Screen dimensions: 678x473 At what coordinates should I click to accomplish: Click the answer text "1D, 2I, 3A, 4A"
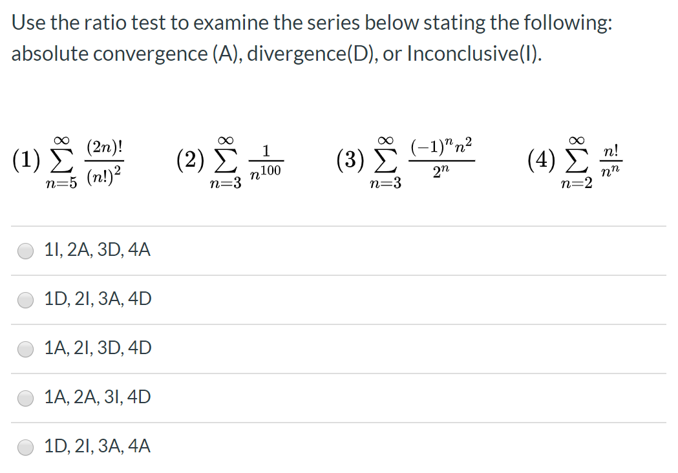98,446
